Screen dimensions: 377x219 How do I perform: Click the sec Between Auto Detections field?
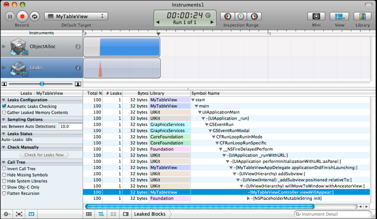[x=71, y=126]
